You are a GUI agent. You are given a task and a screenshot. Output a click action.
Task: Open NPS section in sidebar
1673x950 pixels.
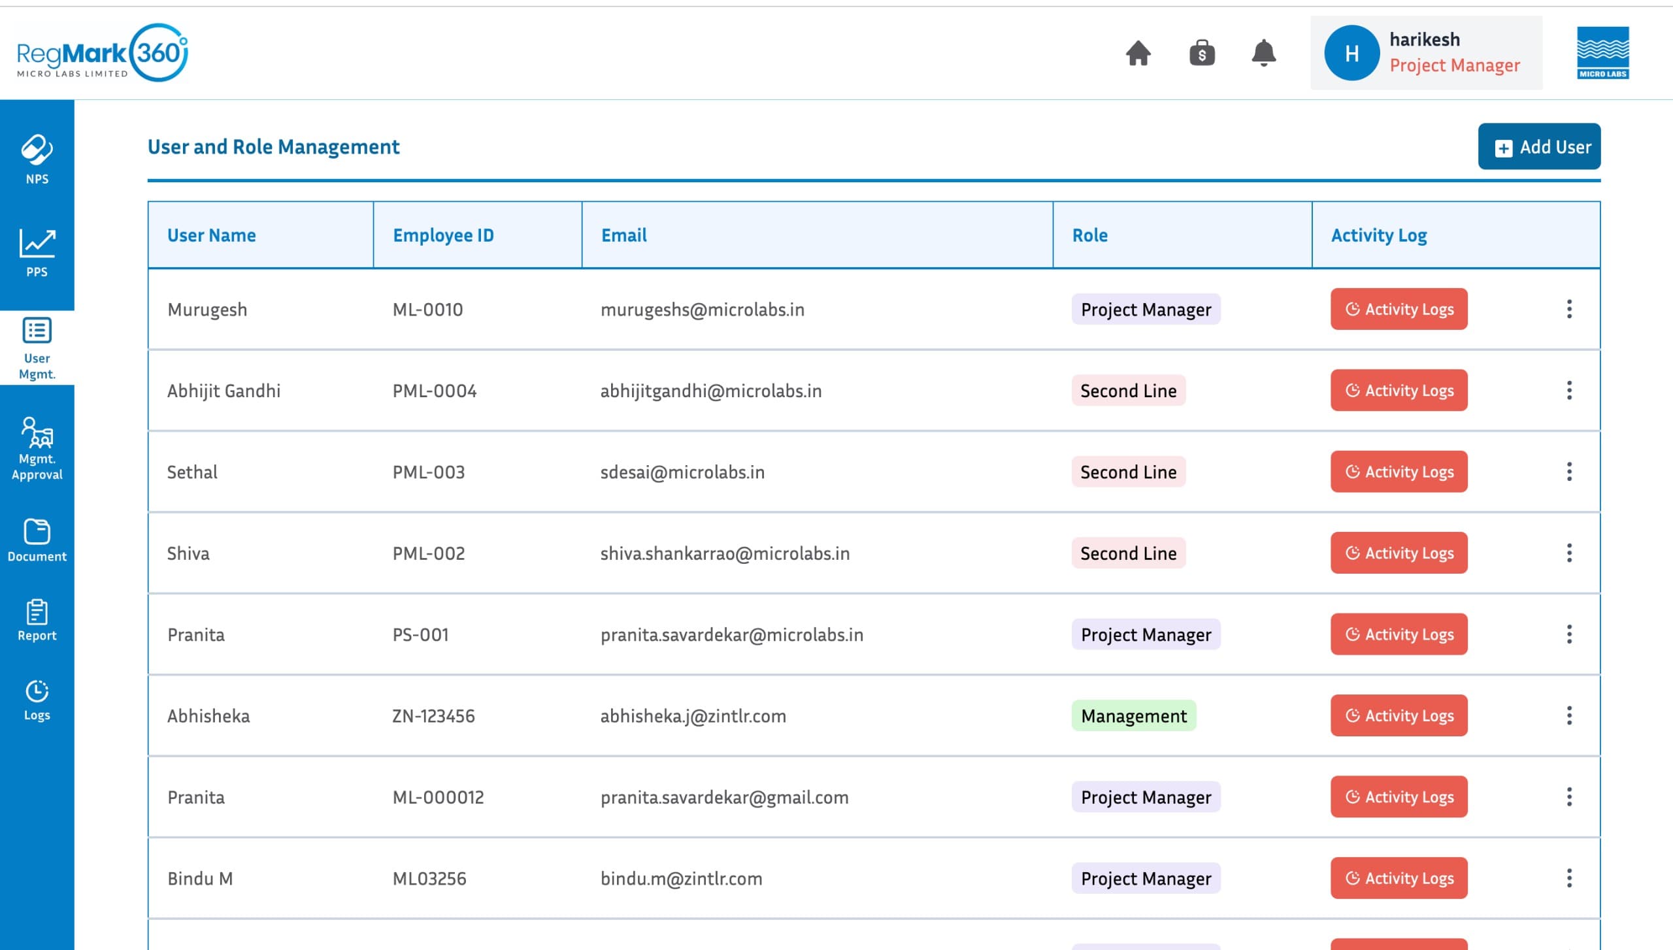point(37,159)
